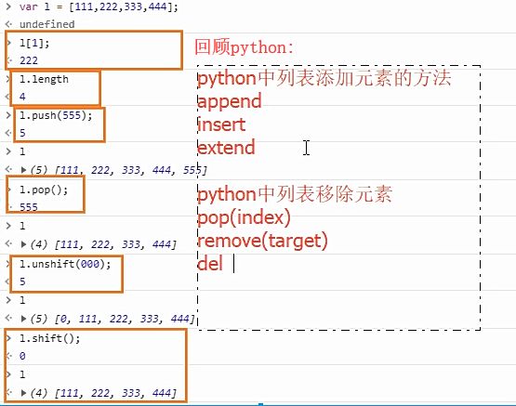Click the output value 555

tap(29, 207)
